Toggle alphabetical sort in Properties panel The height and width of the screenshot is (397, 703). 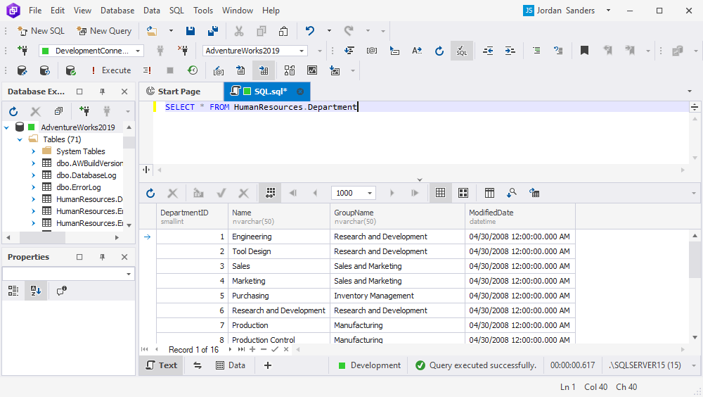tap(36, 291)
